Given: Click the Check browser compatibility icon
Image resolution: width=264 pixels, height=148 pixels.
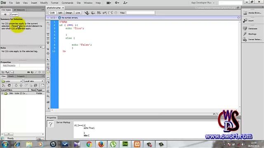Looking at the screenshot, I should pos(111,13).
